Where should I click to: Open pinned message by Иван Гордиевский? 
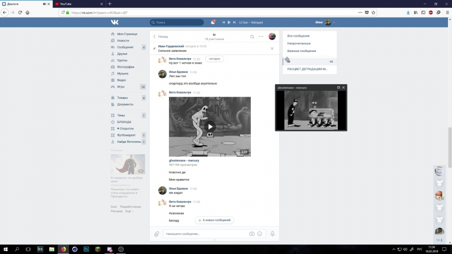coord(182,49)
